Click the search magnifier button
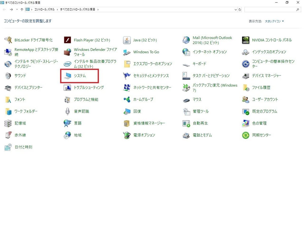Image resolution: width=304 pixels, height=234 pixels. 298,10
